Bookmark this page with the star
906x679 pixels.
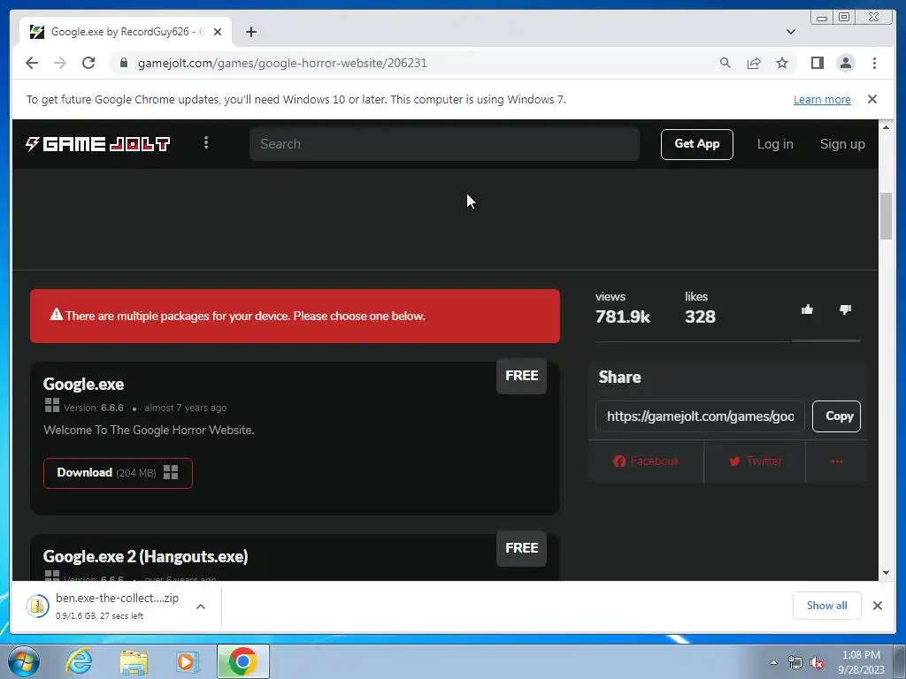pyautogui.click(x=782, y=63)
